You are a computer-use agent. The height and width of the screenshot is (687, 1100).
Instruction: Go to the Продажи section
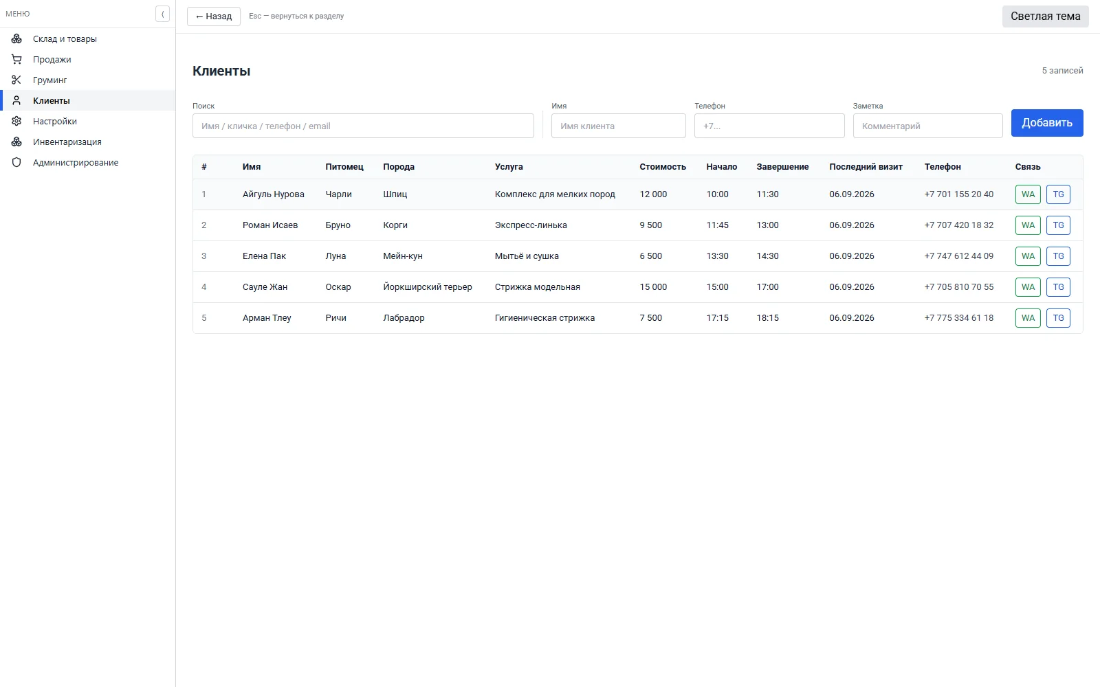click(87, 59)
